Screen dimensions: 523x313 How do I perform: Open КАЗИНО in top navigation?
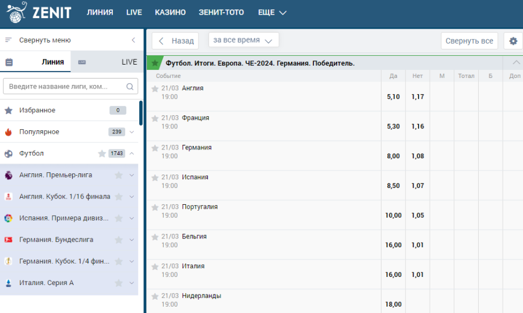coord(170,12)
